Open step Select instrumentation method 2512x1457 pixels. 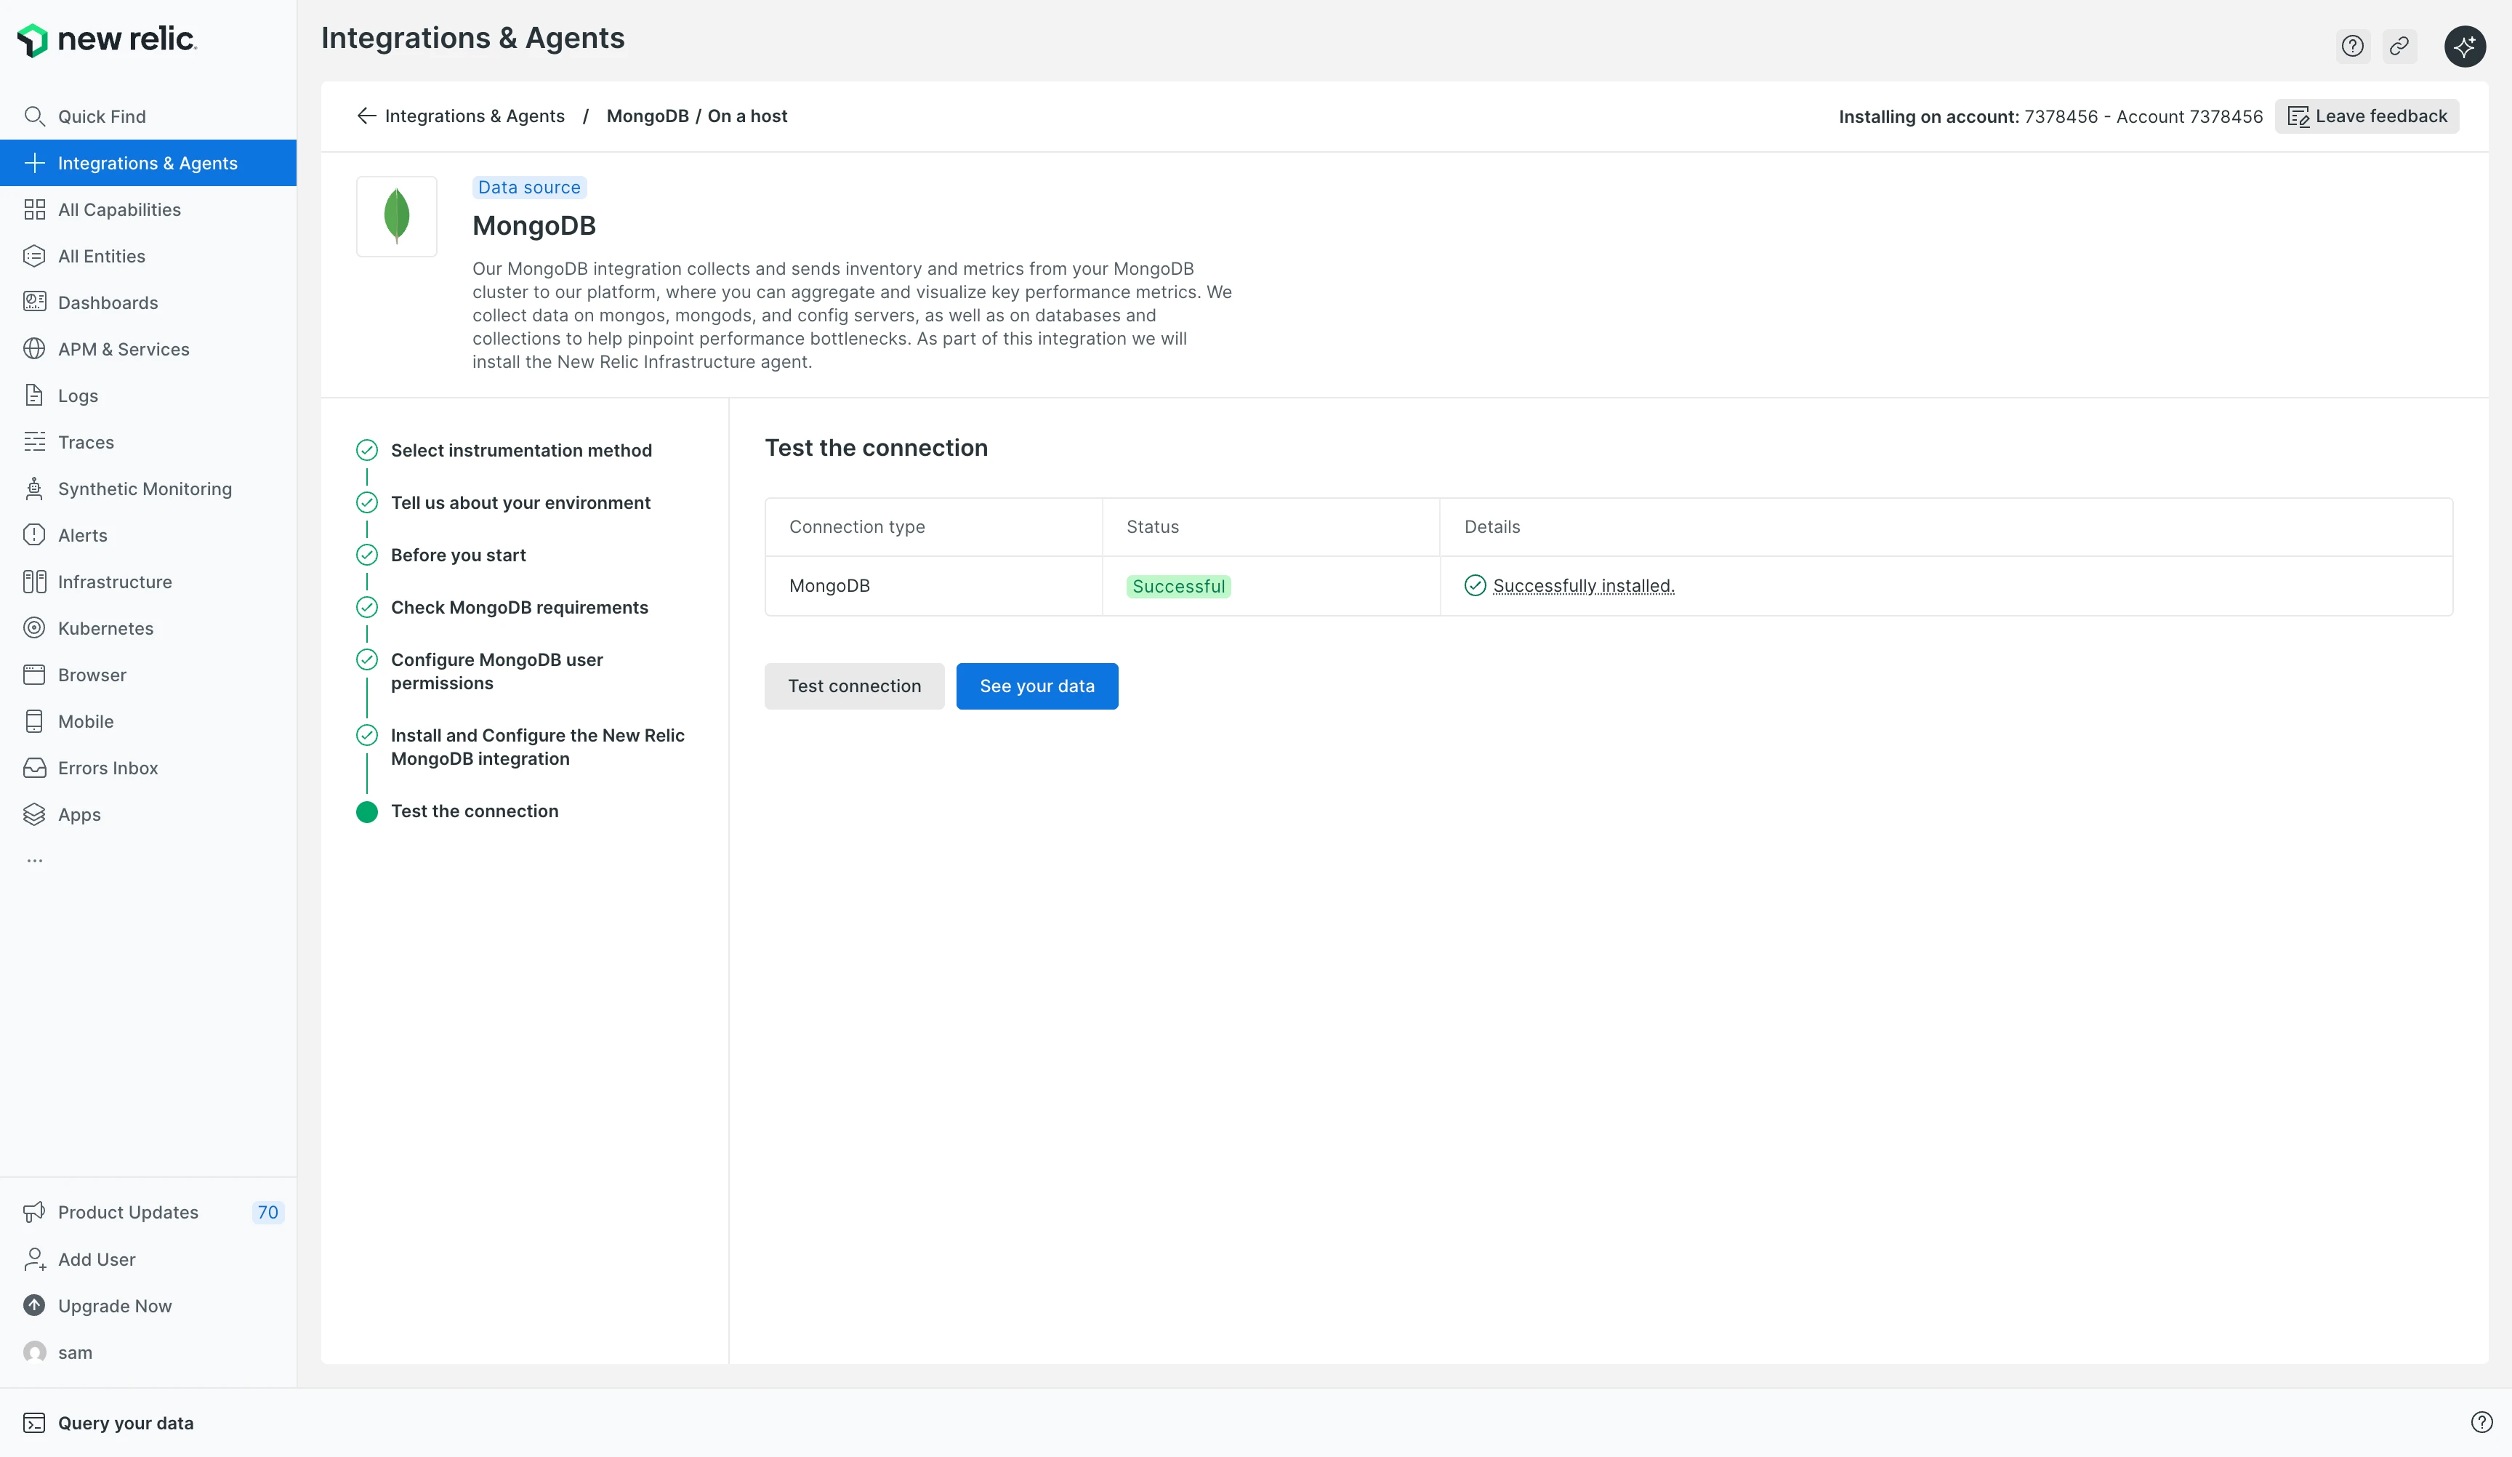tap(521, 450)
